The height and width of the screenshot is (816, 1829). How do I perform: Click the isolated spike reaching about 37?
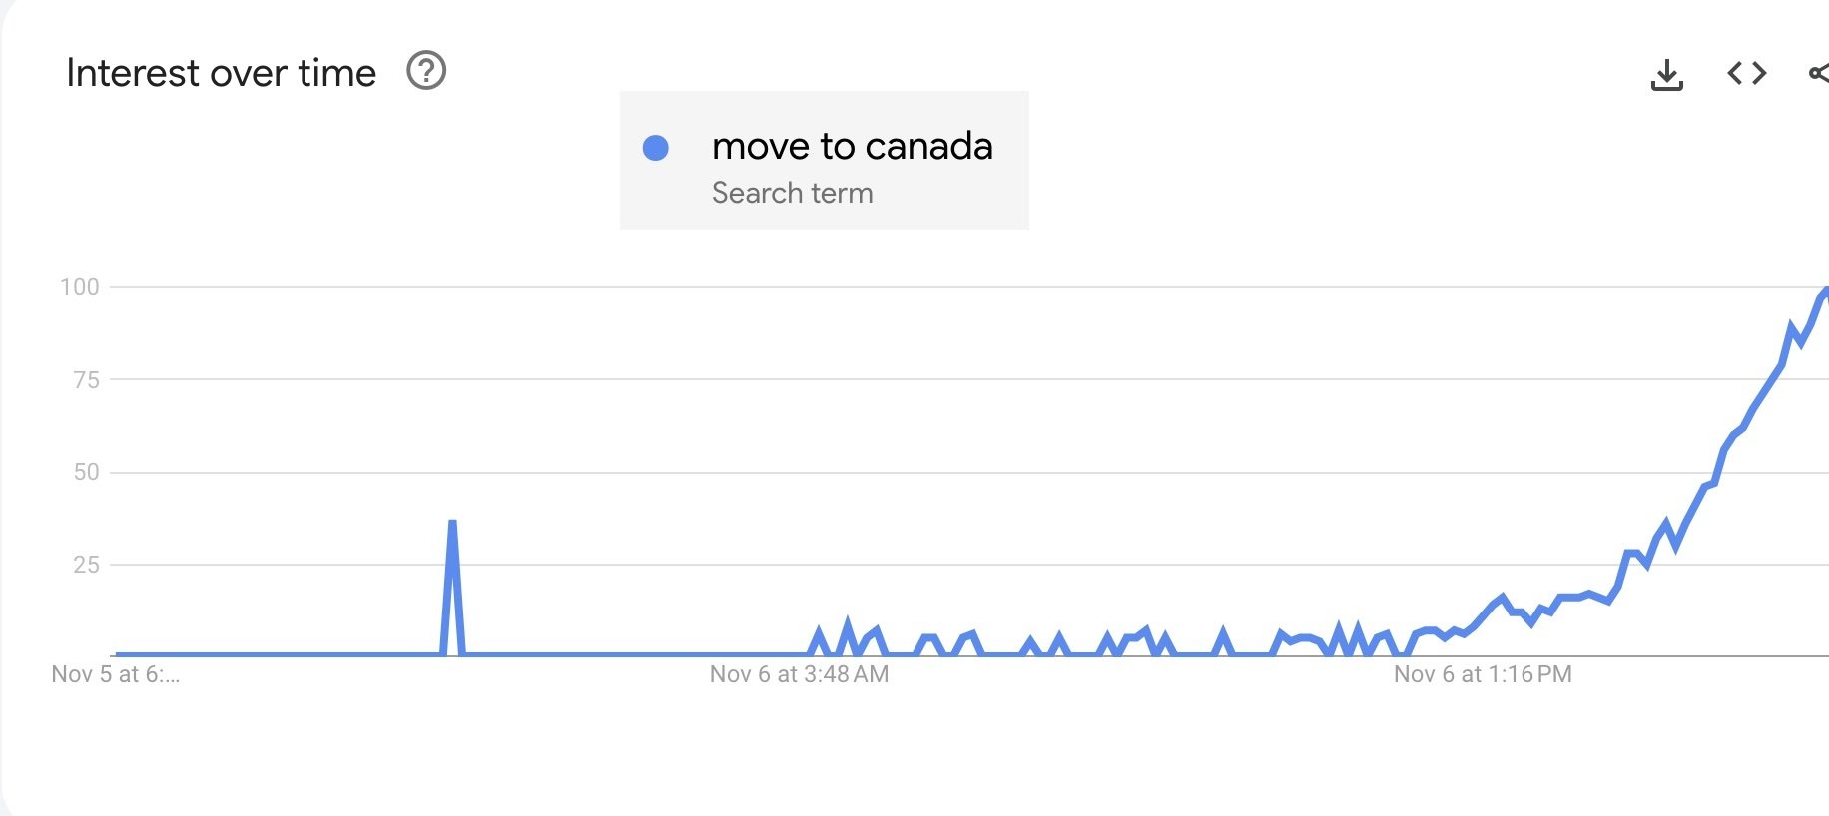pyautogui.click(x=452, y=522)
